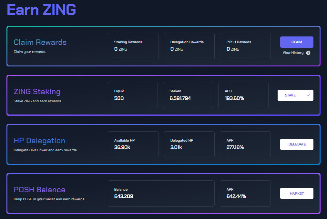Open View History link
Screen dimensions: 327x219
[x=293, y=53]
